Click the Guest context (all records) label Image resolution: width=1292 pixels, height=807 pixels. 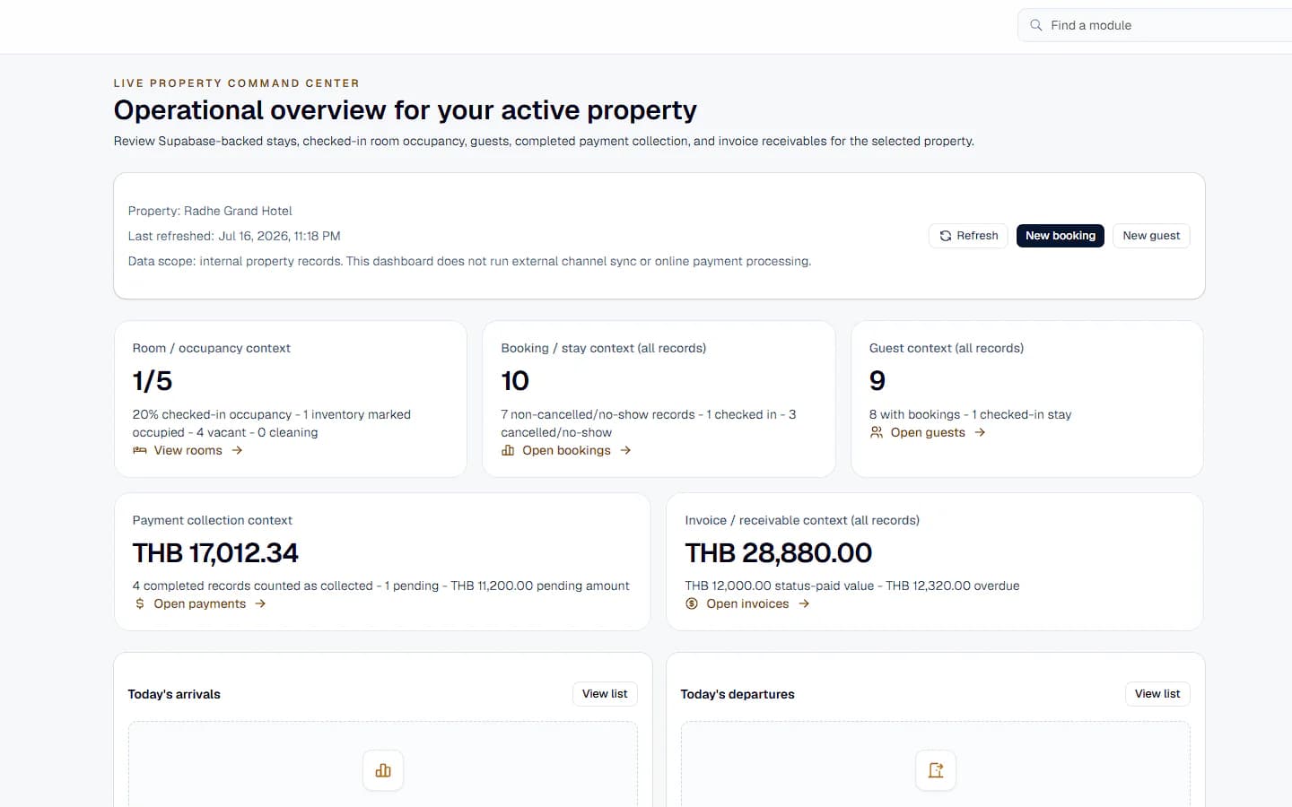[x=947, y=348]
